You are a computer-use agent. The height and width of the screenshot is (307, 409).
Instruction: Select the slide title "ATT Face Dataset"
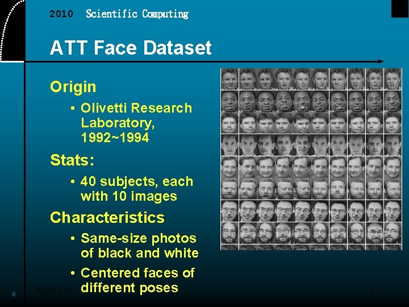coord(131,48)
